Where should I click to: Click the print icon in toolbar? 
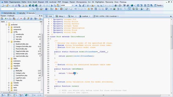click(40, 5)
